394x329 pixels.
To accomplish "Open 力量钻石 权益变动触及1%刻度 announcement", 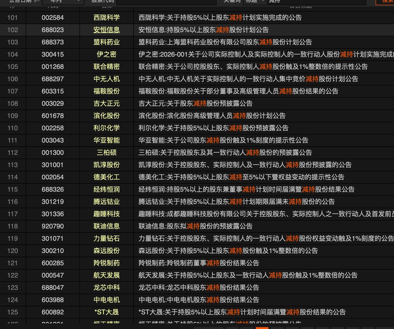I will coord(266,239).
